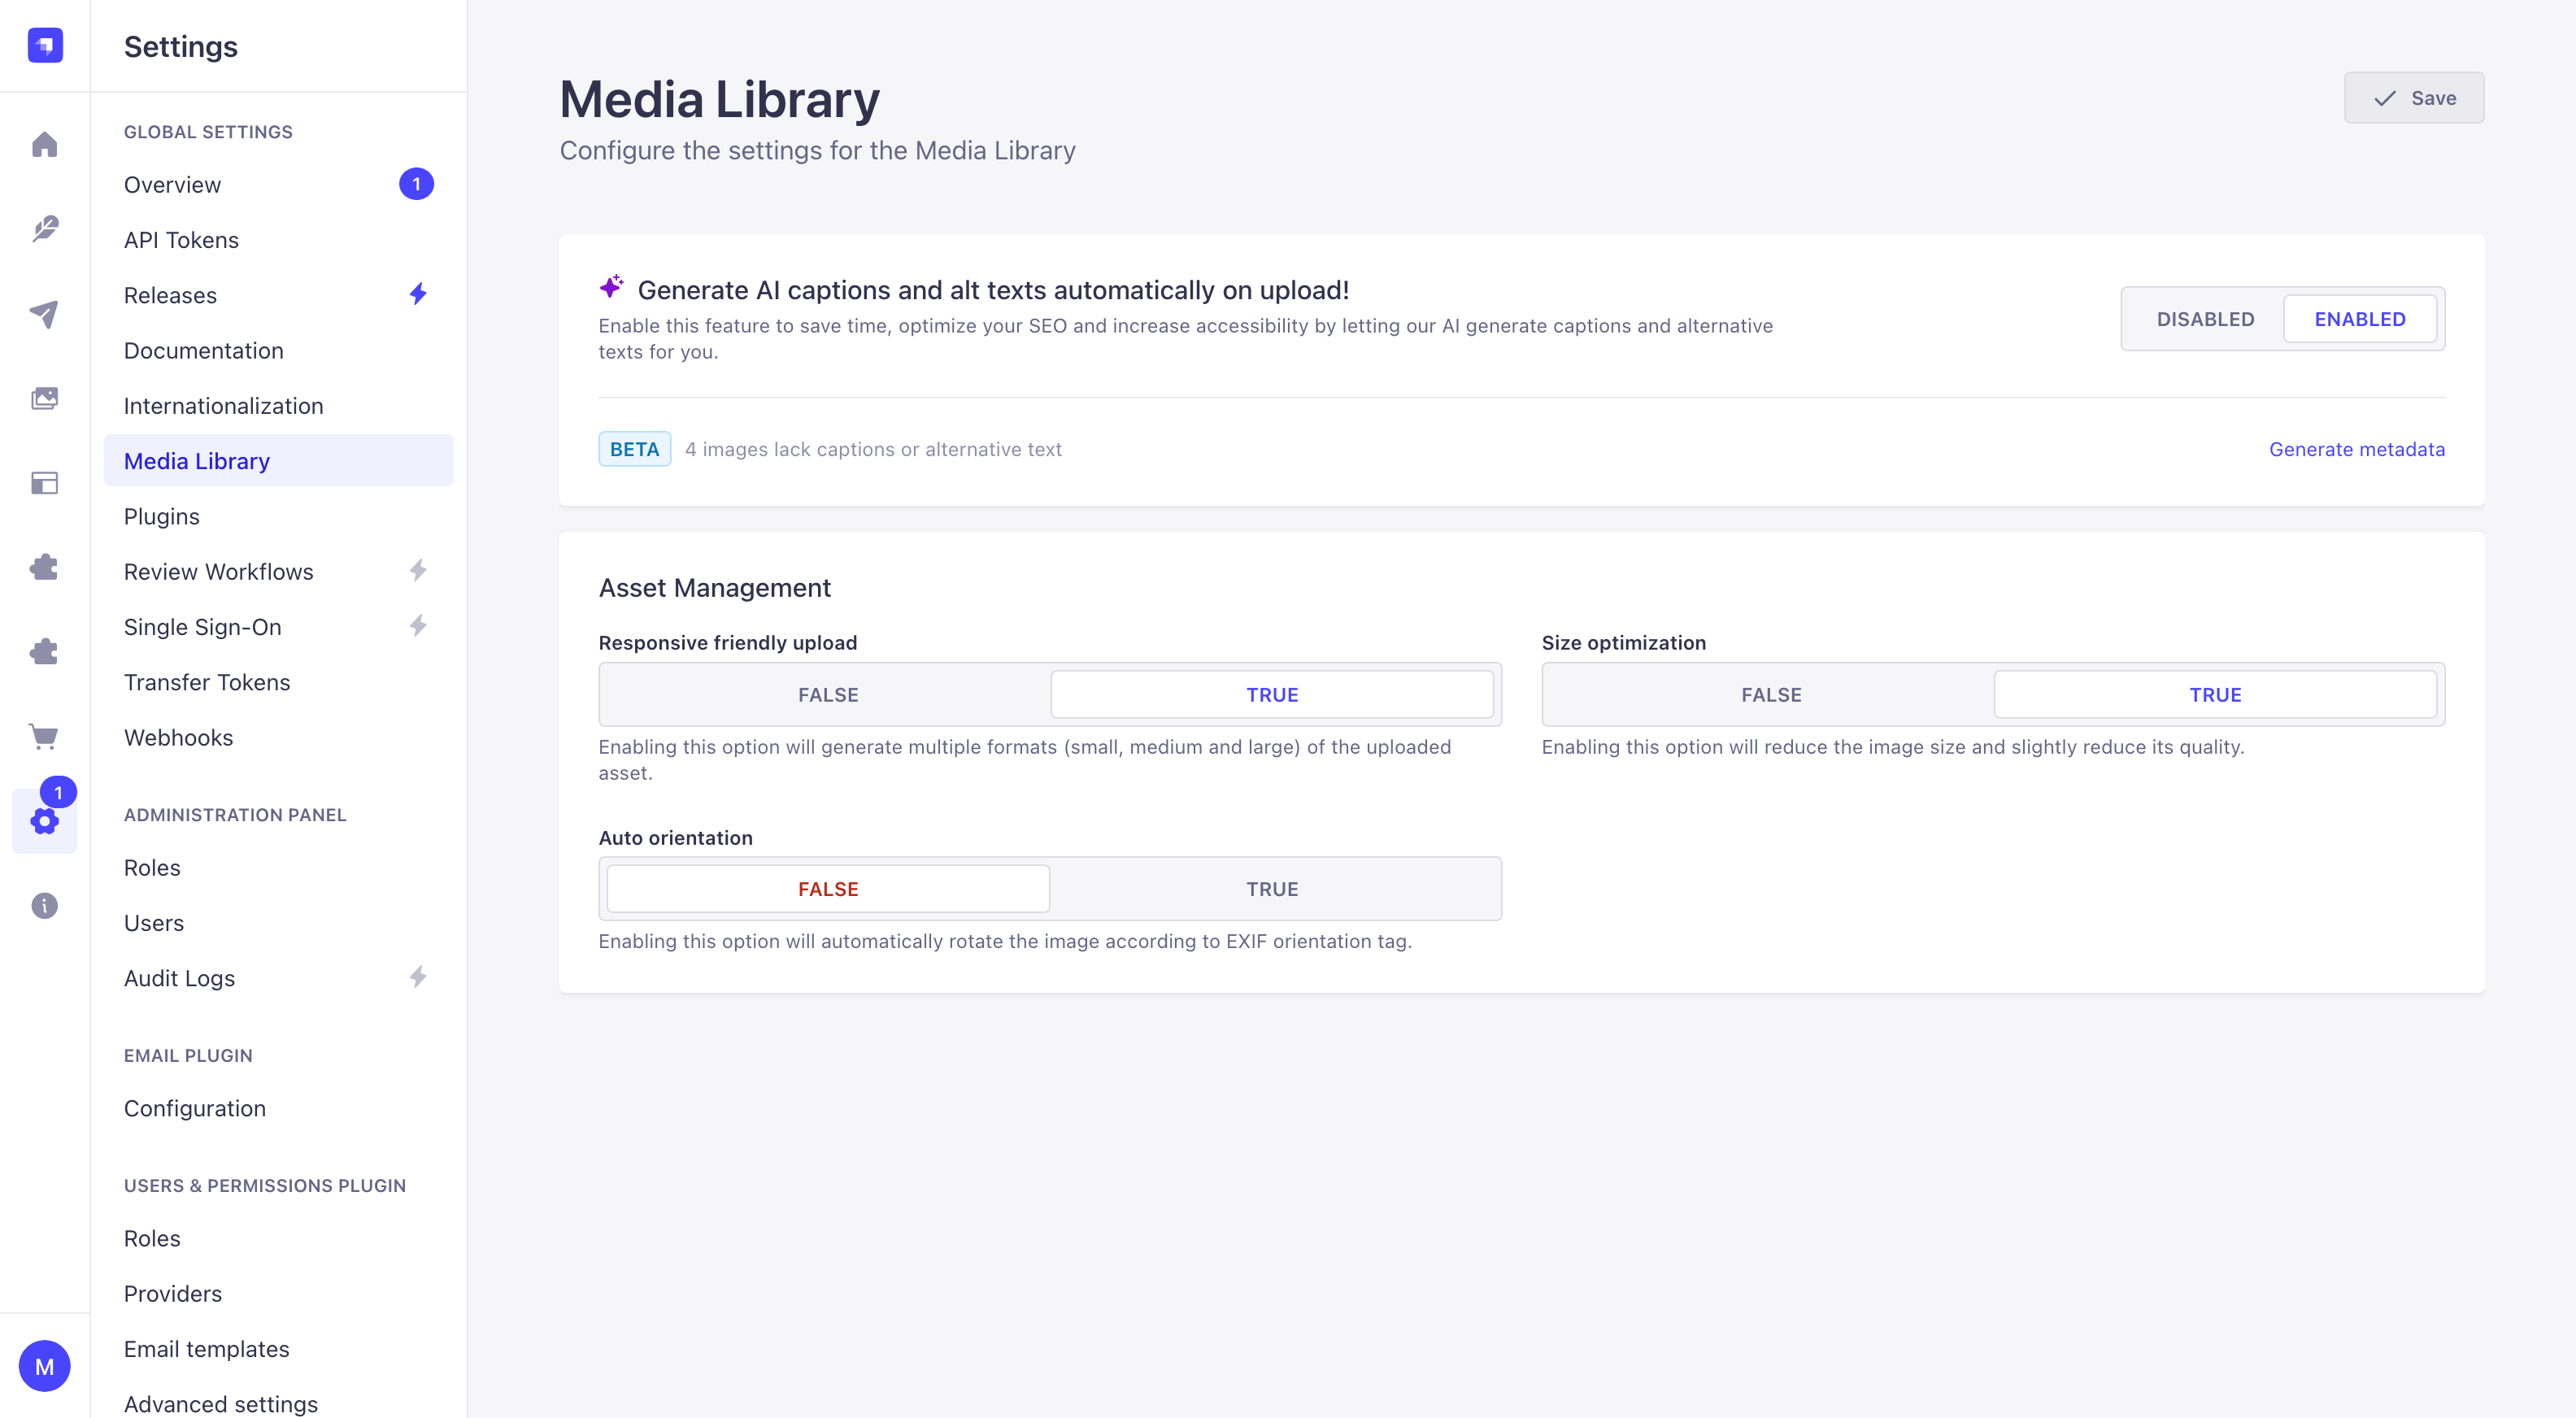Click the Settings gear with notification badge
Screen dimensions: 2576x1418
45,821
